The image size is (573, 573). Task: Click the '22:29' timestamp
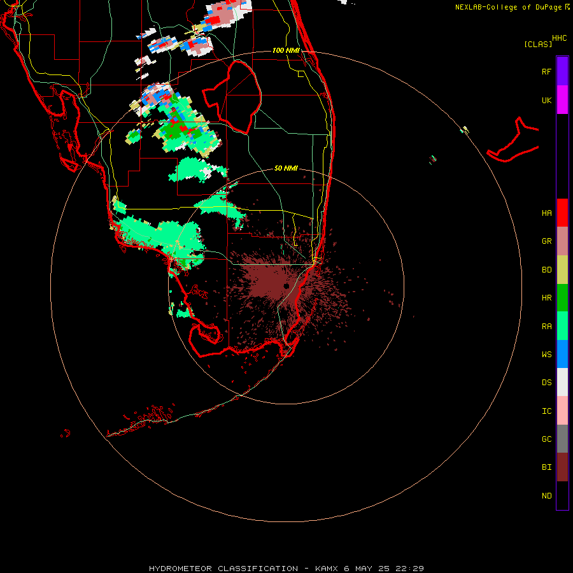[409, 569]
